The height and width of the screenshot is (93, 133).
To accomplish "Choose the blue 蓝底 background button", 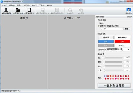I will pos(106,41).
